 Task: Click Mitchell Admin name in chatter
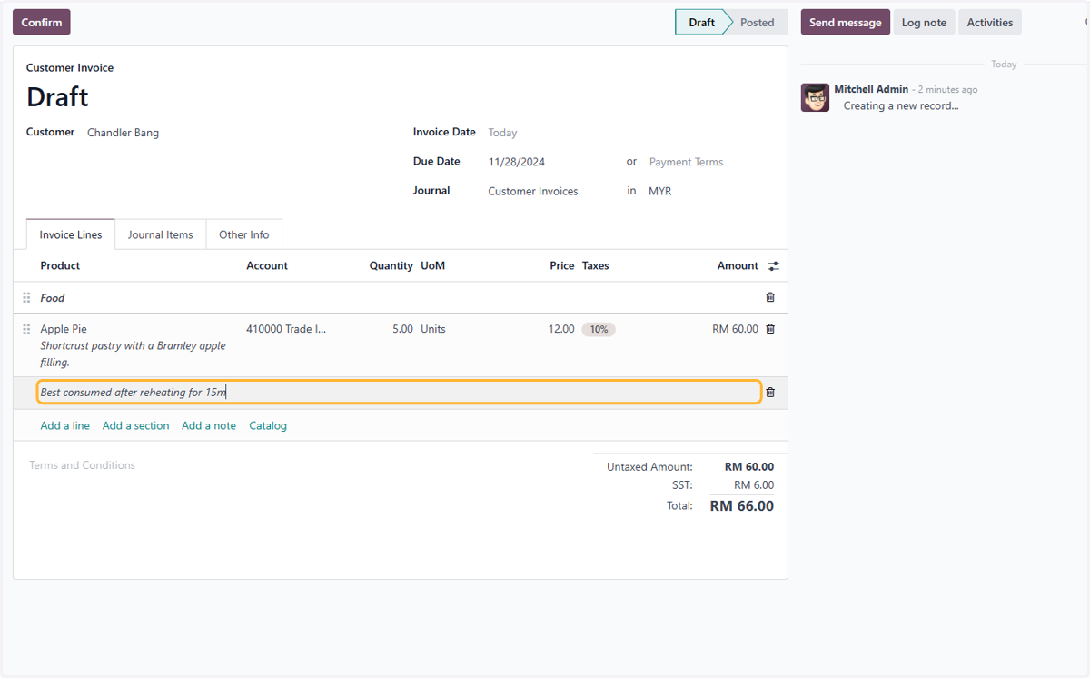pos(871,89)
